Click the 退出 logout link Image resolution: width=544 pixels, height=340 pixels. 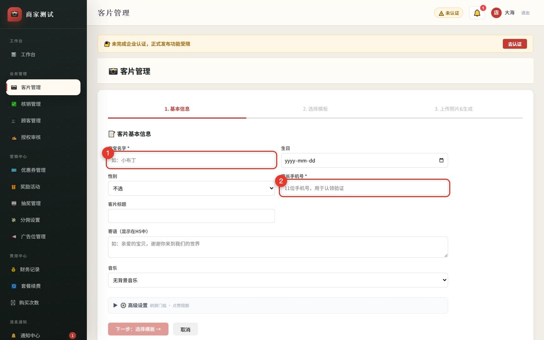(x=525, y=13)
